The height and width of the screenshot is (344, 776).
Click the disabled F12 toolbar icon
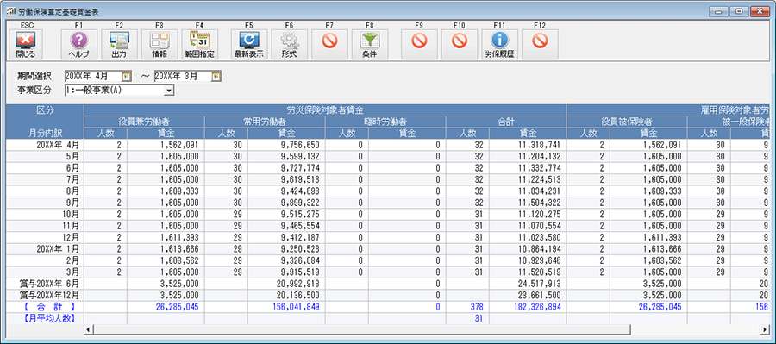point(540,45)
